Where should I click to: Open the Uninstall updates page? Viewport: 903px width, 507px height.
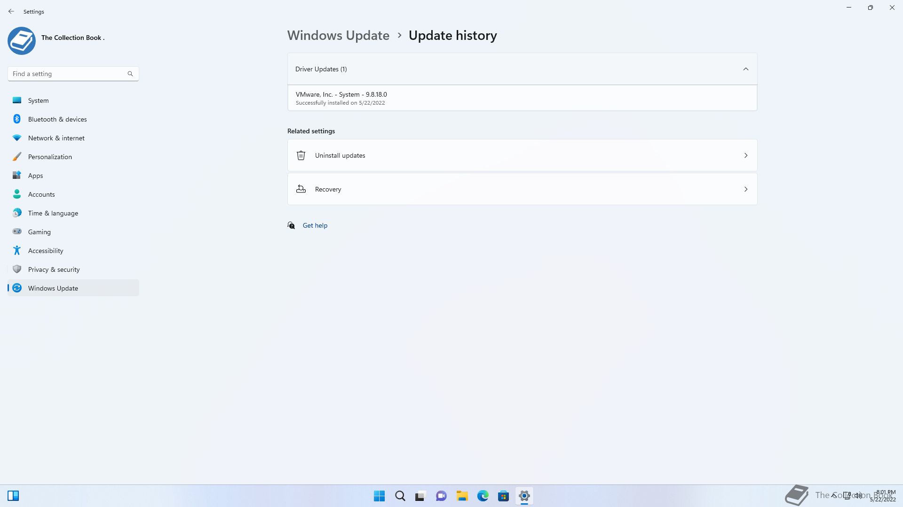tap(522, 155)
